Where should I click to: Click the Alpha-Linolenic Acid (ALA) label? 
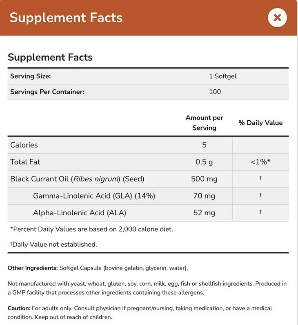point(80,212)
